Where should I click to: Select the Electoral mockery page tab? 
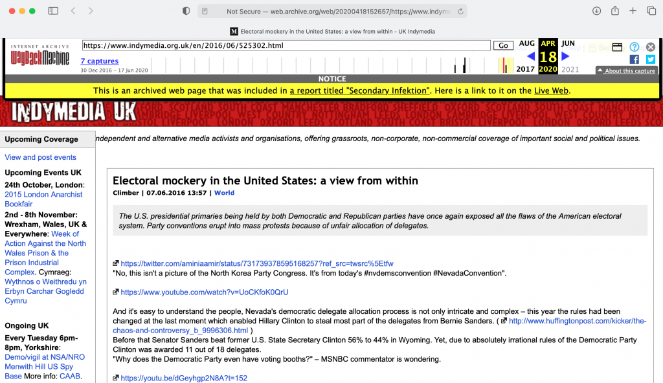point(331,31)
